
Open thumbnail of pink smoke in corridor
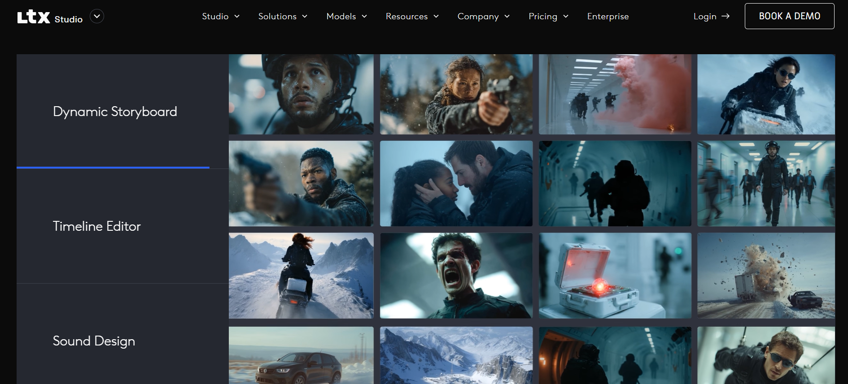(x=615, y=95)
